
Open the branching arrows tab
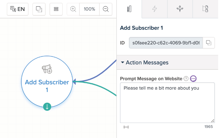[x=180, y=9]
